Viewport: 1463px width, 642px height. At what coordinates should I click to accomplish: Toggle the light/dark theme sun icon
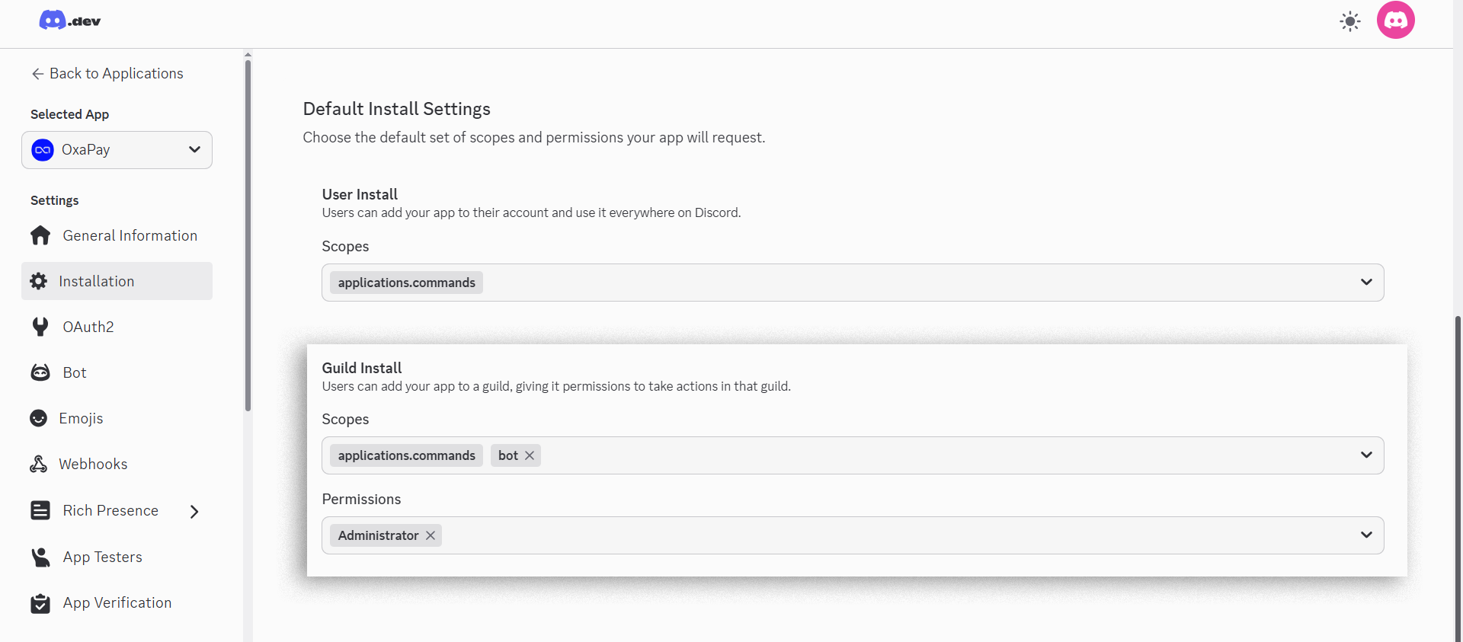tap(1349, 21)
